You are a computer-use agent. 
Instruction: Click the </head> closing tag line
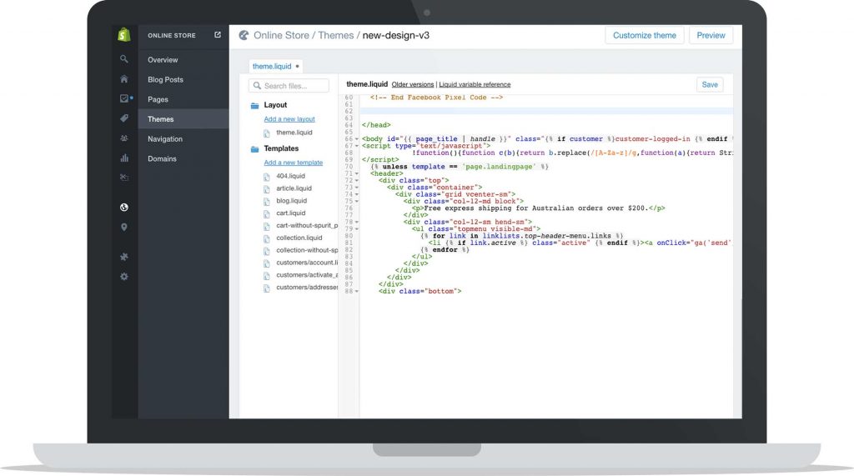click(376, 125)
